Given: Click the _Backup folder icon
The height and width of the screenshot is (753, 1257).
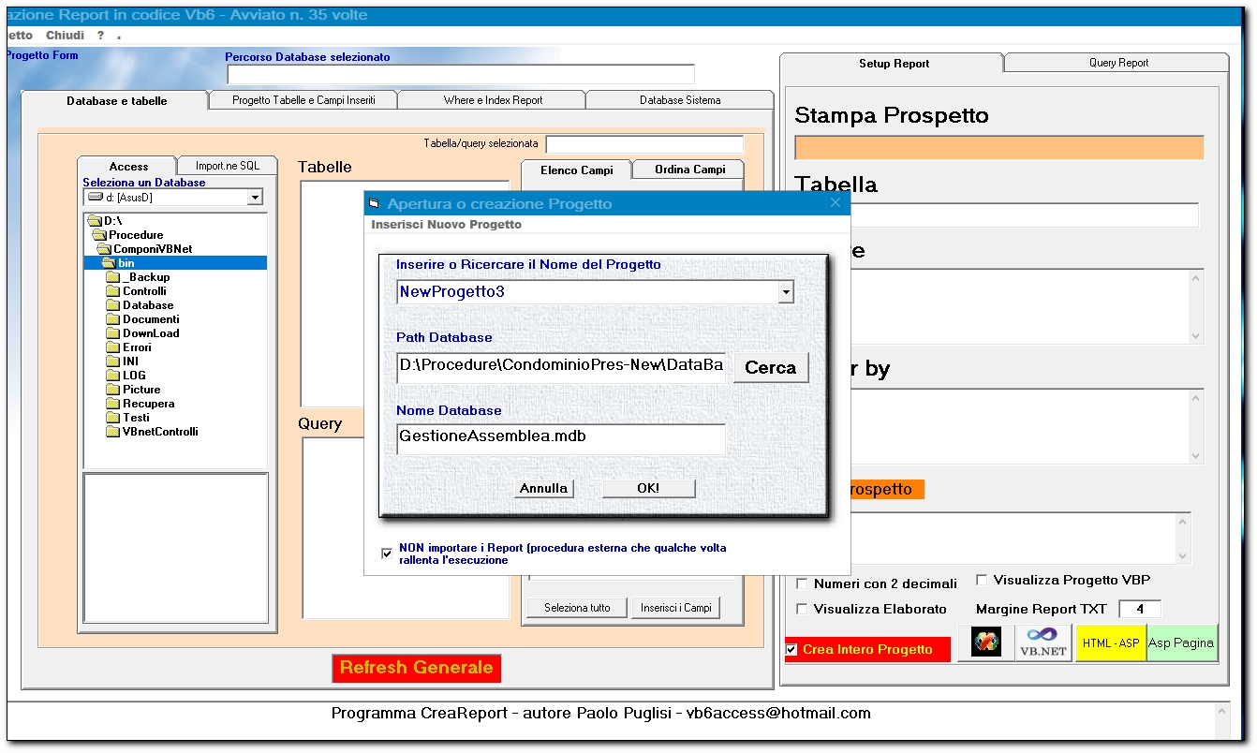Looking at the screenshot, I should tap(113, 277).
